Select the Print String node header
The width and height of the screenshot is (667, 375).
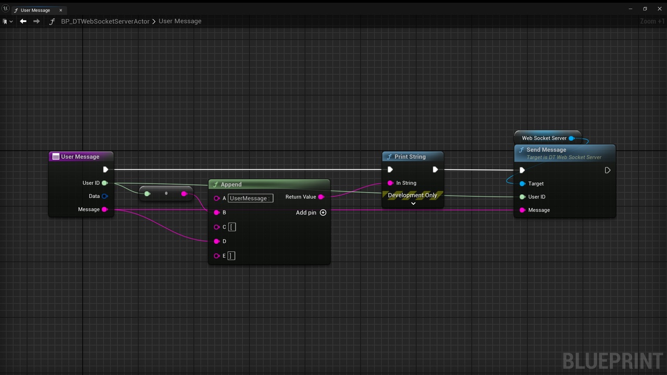(413, 157)
